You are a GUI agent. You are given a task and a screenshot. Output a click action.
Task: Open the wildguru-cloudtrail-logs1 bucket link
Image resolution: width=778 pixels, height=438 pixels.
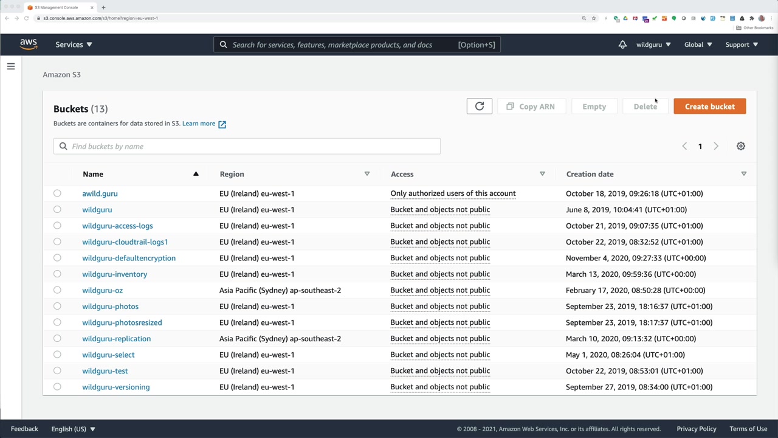tap(125, 242)
